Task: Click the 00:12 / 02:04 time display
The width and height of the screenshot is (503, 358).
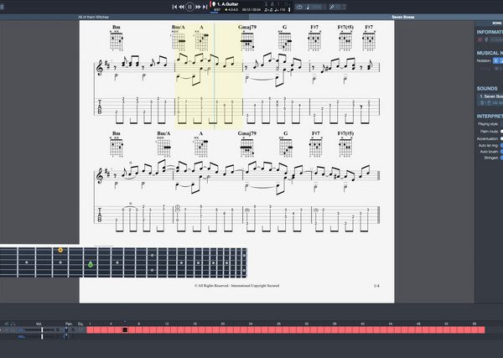Action: click(x=251, y=10)
